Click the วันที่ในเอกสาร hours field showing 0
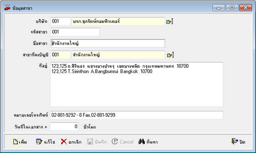Image resolution: width=256 pixels, height=153 pixels. point(65,127)
